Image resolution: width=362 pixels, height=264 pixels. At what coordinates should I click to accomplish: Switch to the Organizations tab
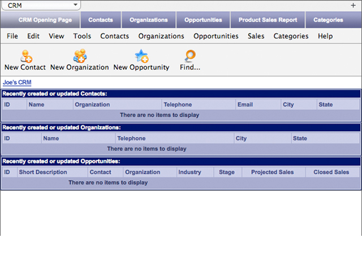(148, 20)
